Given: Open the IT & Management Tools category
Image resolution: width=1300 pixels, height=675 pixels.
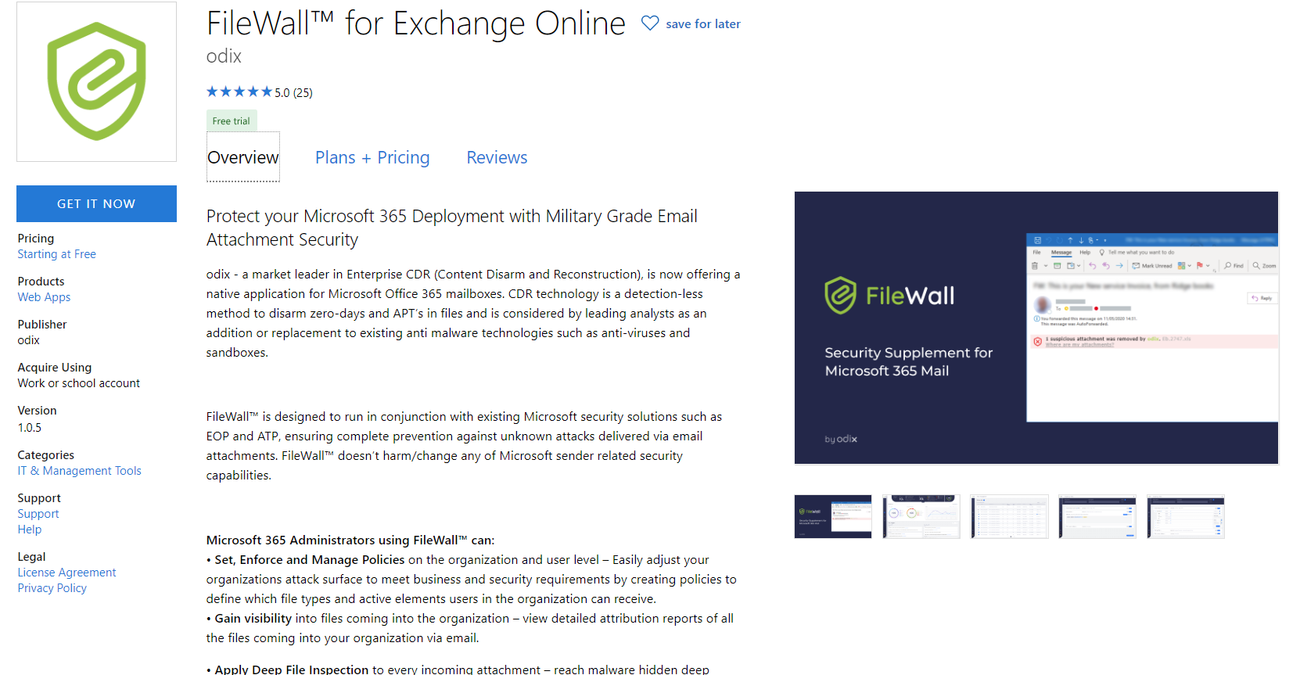Looking at the screenshot, I should tap(80, 471).
